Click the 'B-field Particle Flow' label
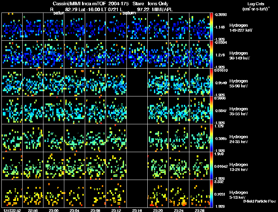The image size is (278, 212). click(x=260, y=201)
